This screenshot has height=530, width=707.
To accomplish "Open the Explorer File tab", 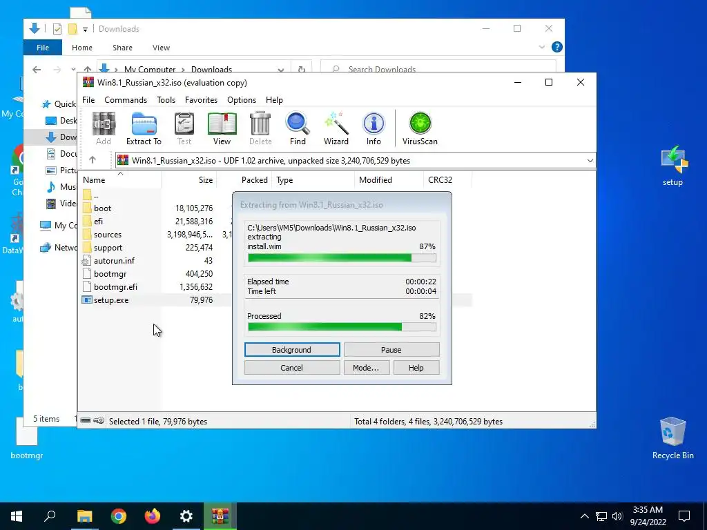I will 43,48.
